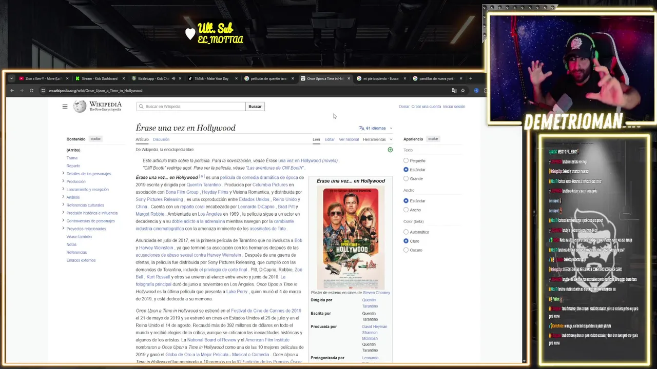Close the TikTok - Make Your Day tab
The image size is (657, 369).
(236, 78)
